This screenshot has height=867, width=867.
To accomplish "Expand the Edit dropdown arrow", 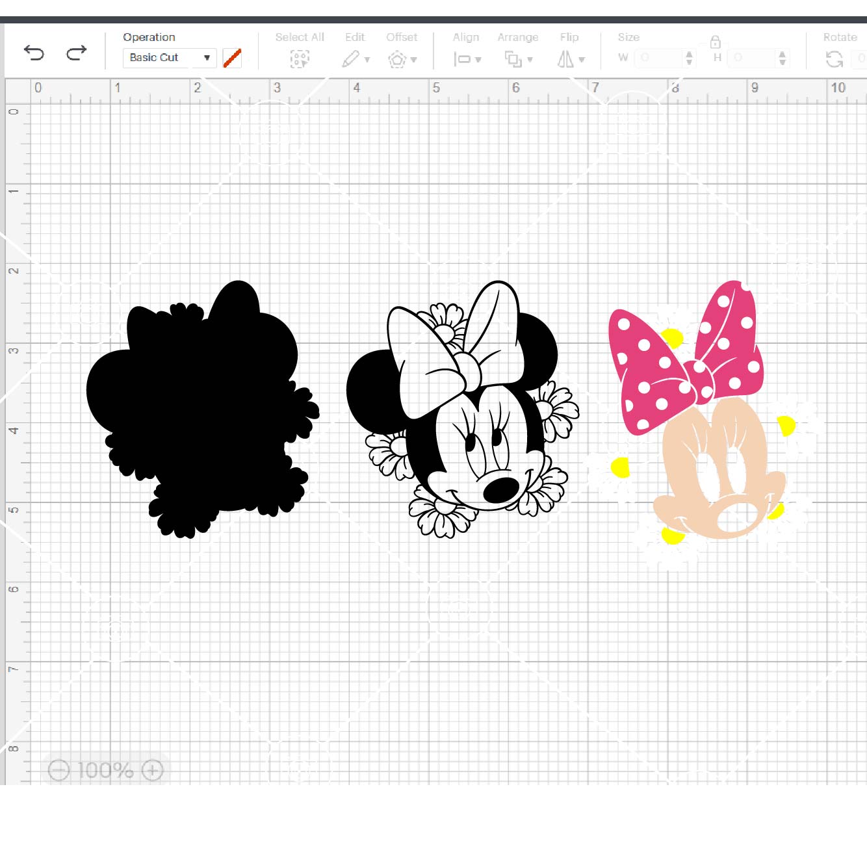I will 367,60.
